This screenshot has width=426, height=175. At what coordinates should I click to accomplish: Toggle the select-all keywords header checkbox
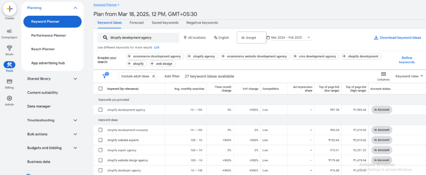click(x=100, y=89)
